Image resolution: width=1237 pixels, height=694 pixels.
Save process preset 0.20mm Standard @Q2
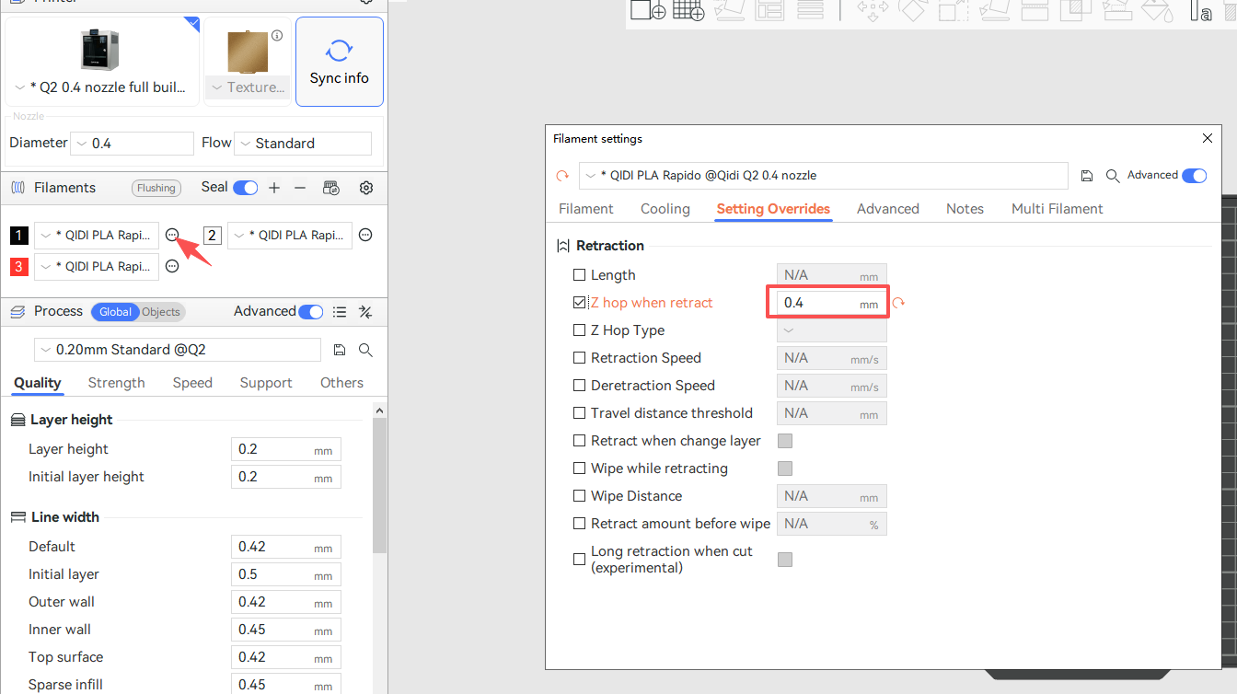[x=340, y=350]
